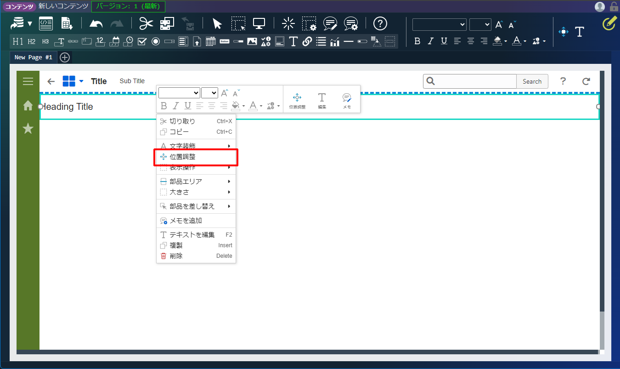Click the star favorites icon in sidebar
620x369 pixels.
point(28,129)
